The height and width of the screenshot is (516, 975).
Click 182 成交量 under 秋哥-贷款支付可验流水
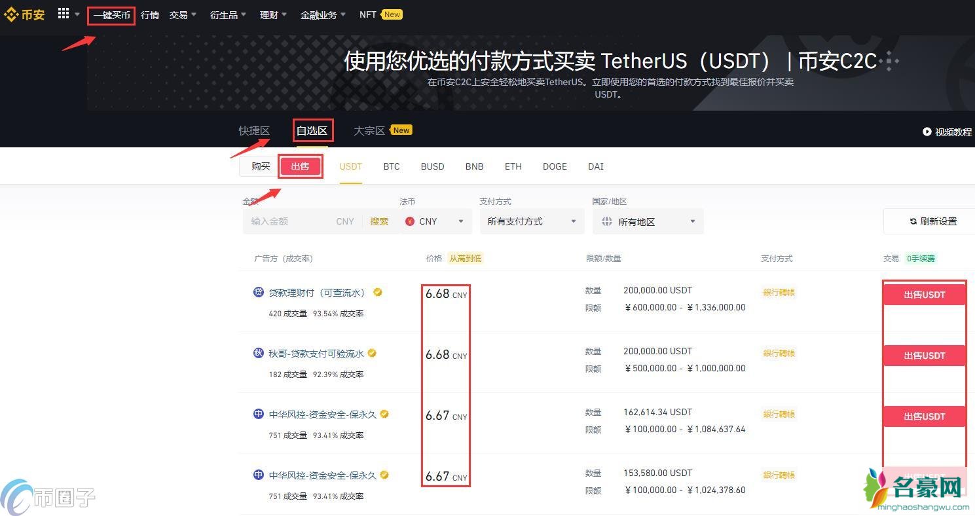pos(287,375)
